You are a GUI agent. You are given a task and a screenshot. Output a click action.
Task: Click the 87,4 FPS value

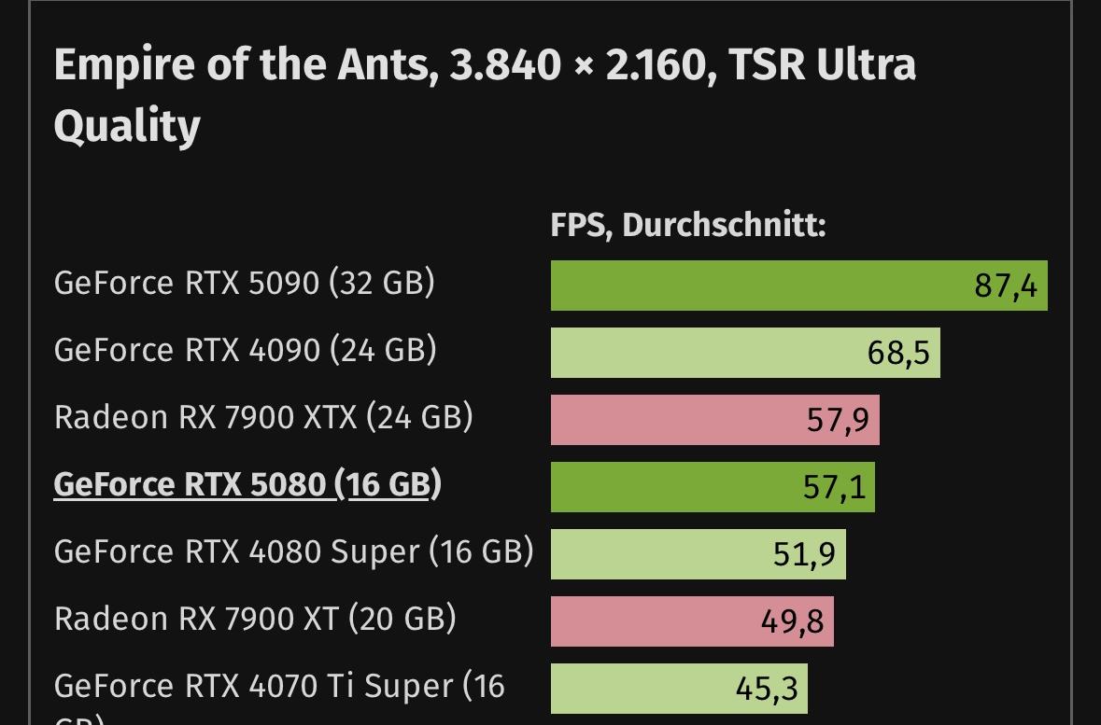tap(1005, 286)
